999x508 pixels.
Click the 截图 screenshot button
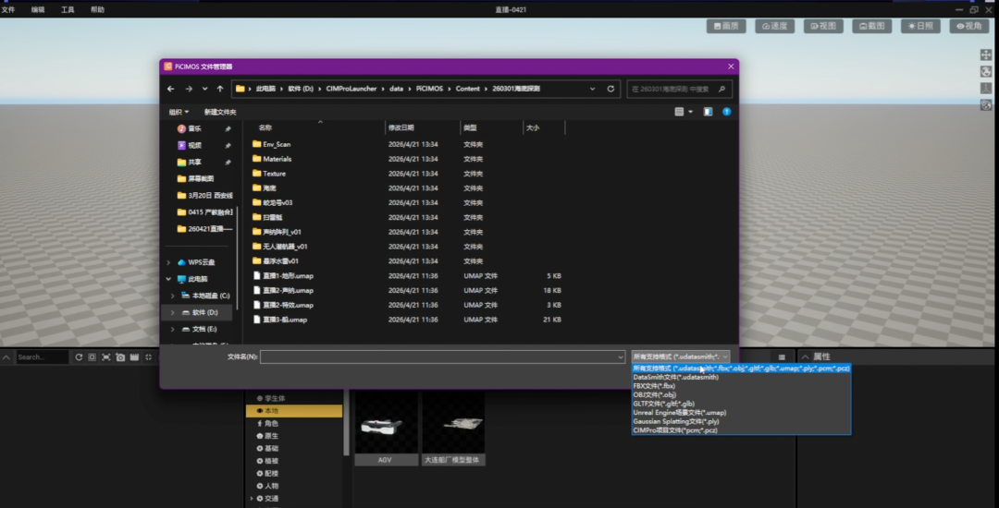(872, 26)
